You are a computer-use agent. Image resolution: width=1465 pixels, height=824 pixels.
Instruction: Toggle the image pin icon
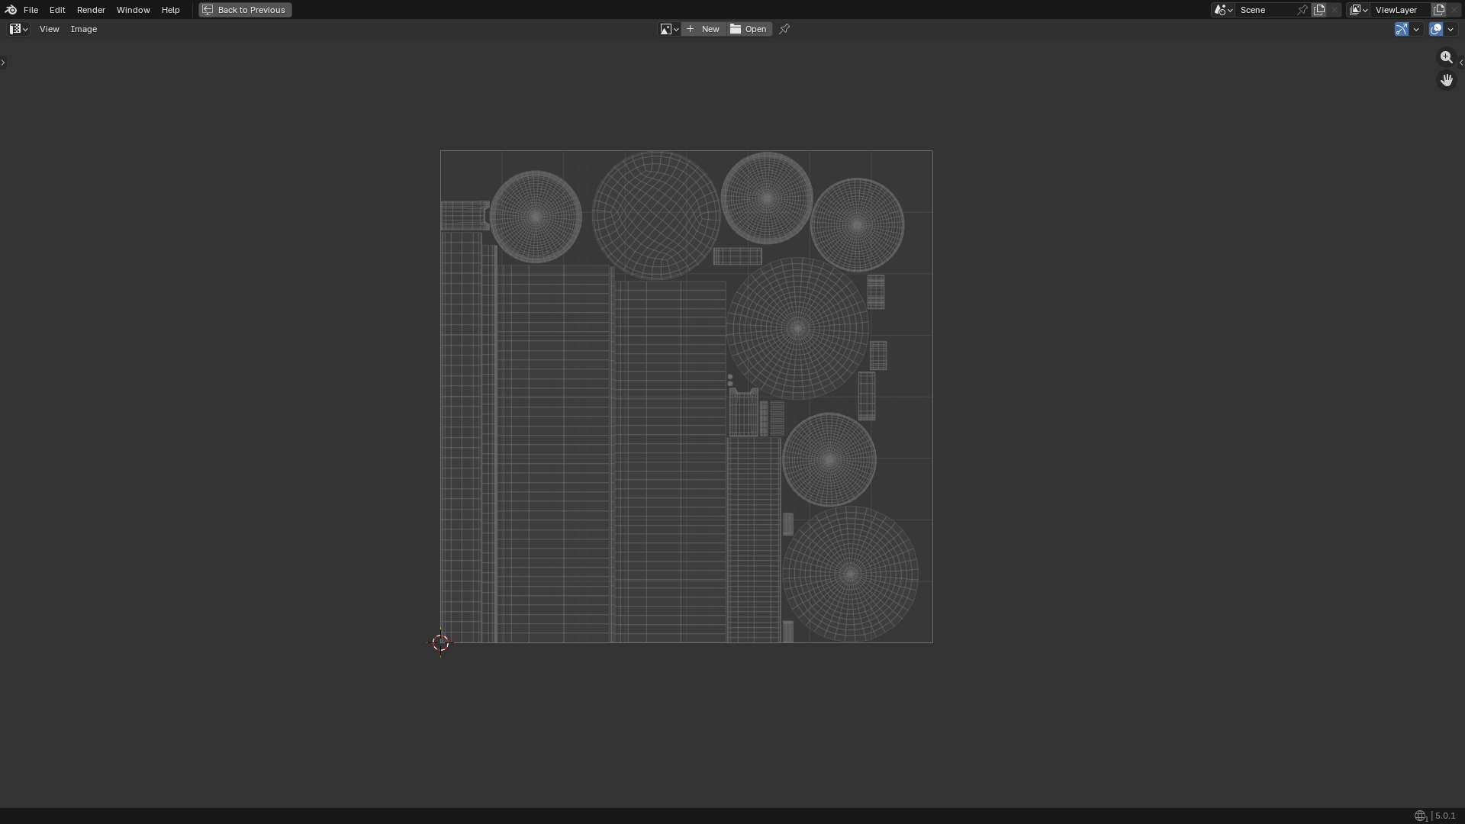coord(784,29)
